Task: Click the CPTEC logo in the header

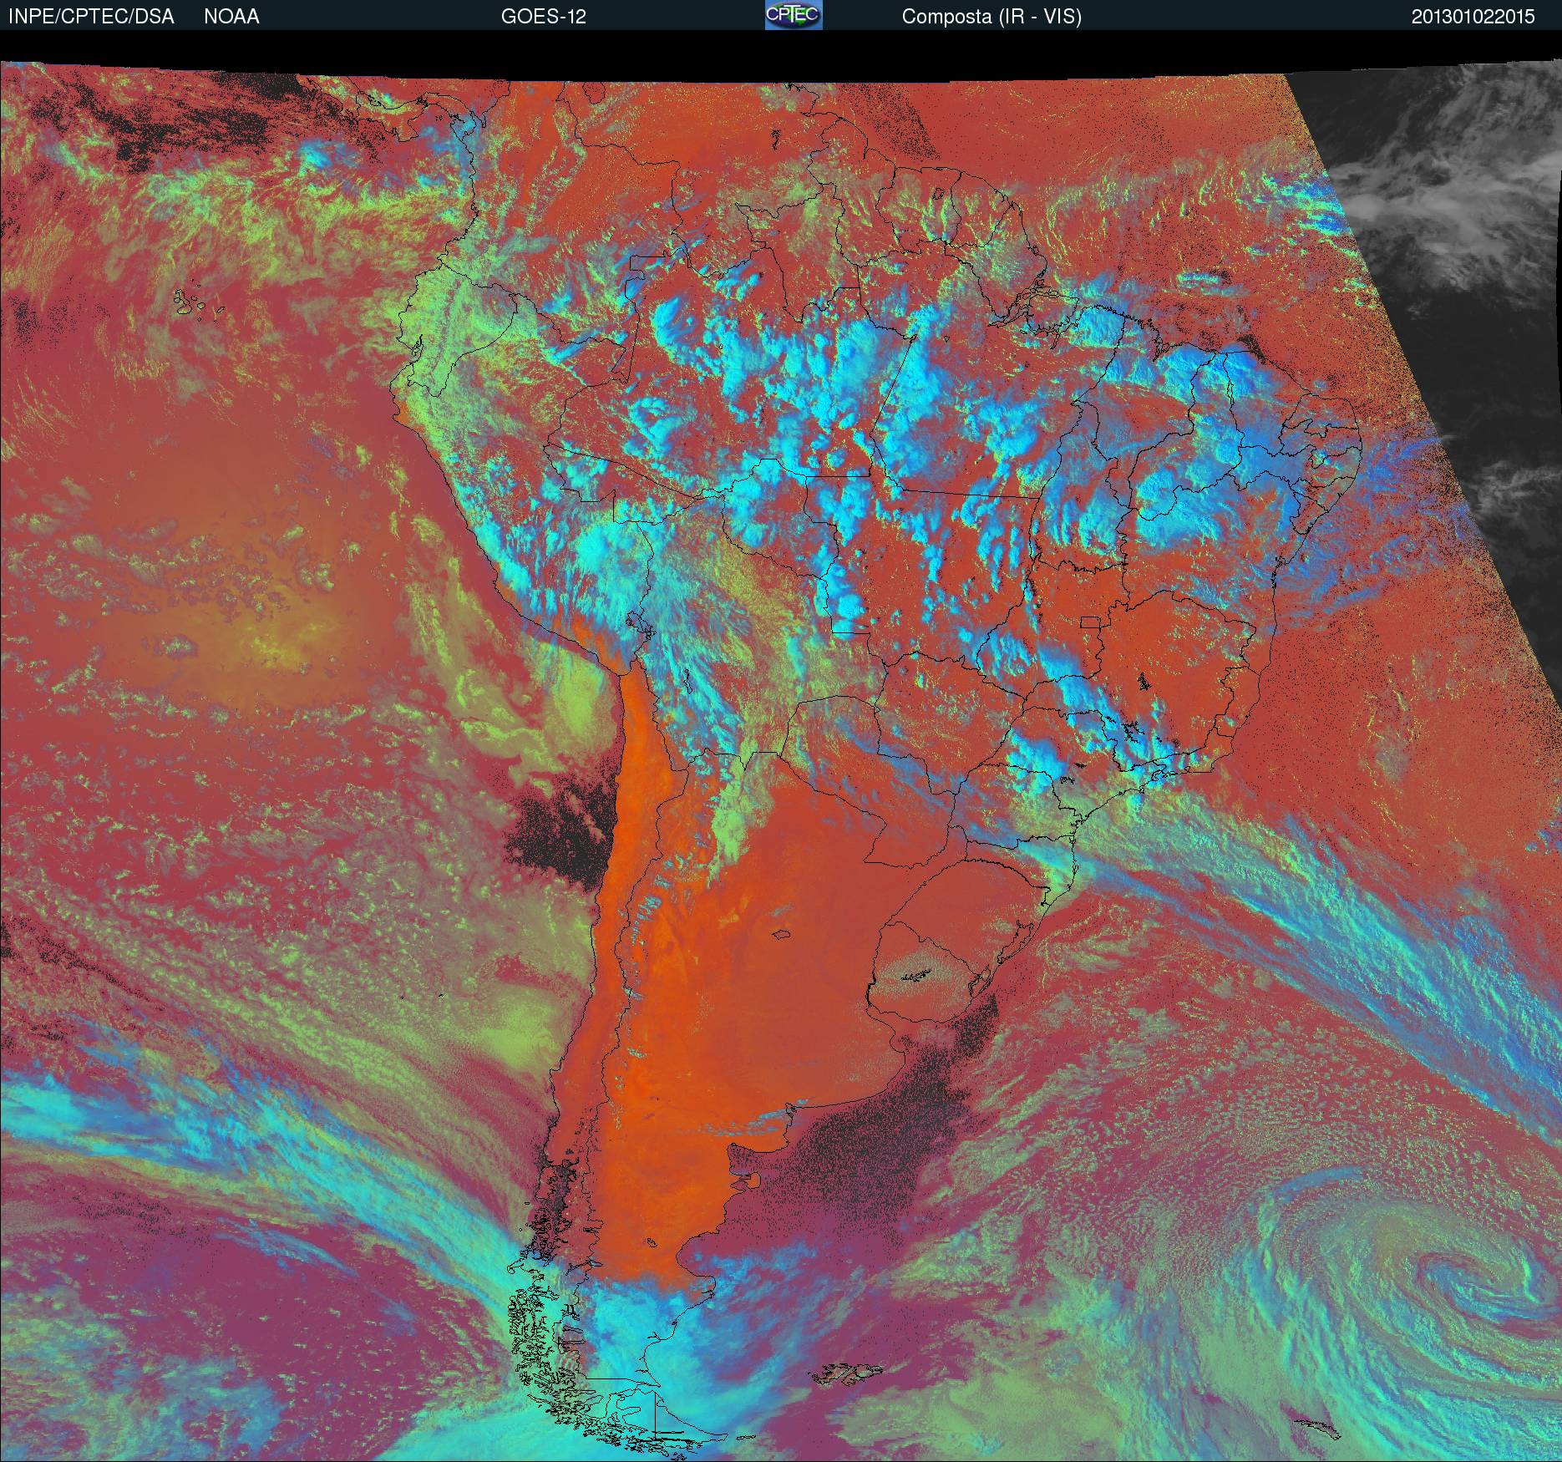Action: point(794,15)
